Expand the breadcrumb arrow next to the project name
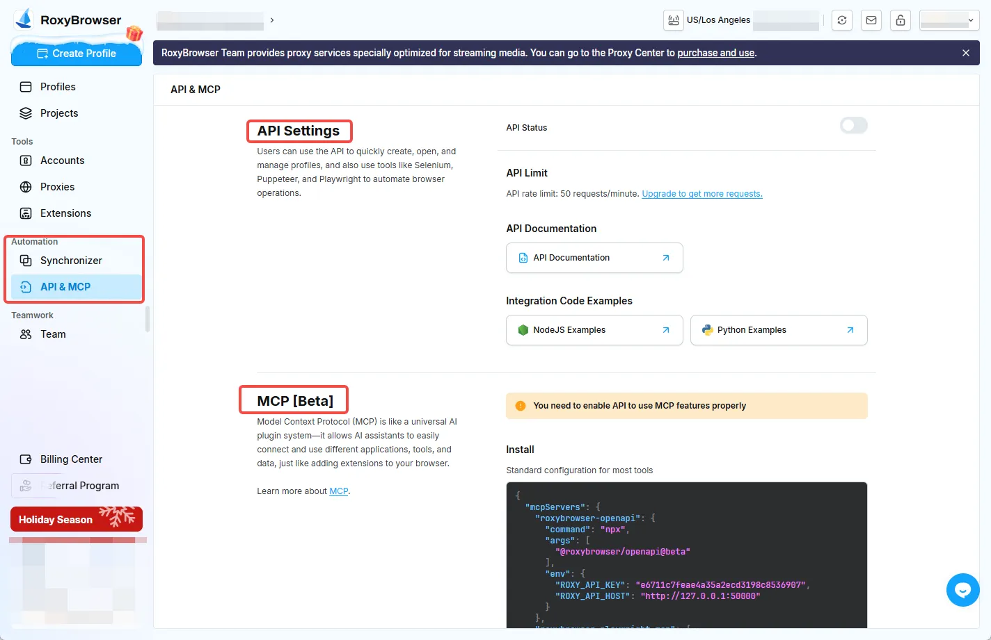Screen dimensions: 991x640 (x=271, y=20)
